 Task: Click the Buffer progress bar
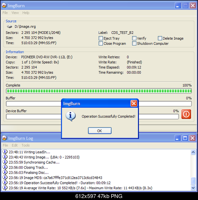pyautogui.click(x=99, y=104)
